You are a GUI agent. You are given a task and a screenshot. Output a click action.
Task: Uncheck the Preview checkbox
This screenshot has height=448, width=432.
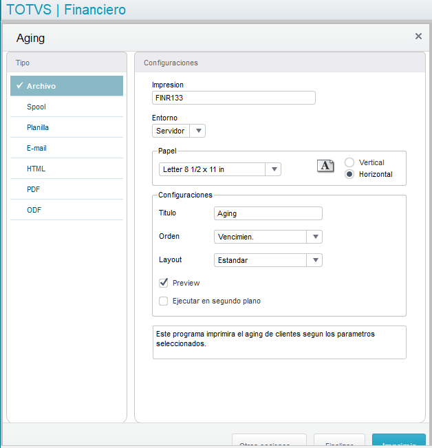click(x=164, y=283)
